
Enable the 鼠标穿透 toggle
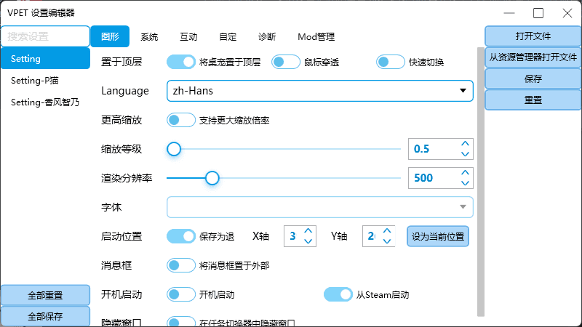[285, 62]
